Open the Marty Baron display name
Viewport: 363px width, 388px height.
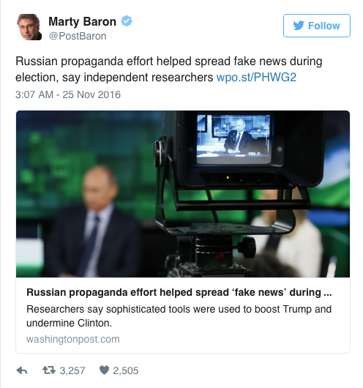tap(82, 21)
